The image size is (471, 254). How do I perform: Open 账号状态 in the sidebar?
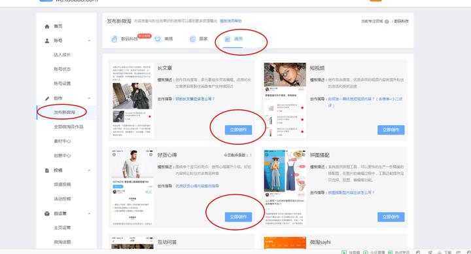click(62, 69)
